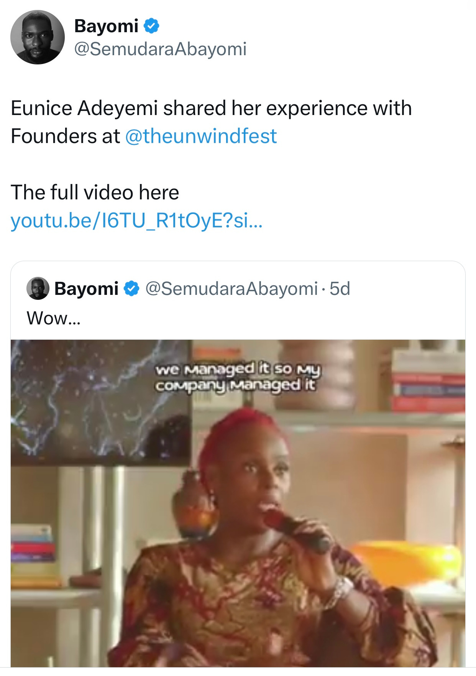Open the @theunwindfest mention
Viewport: 476px width, 676px height.
[201, 136]
